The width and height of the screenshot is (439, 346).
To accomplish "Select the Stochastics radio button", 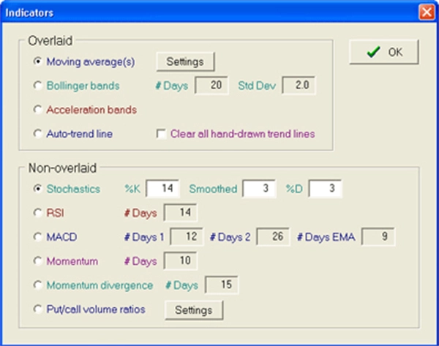I will click(38, 189).
